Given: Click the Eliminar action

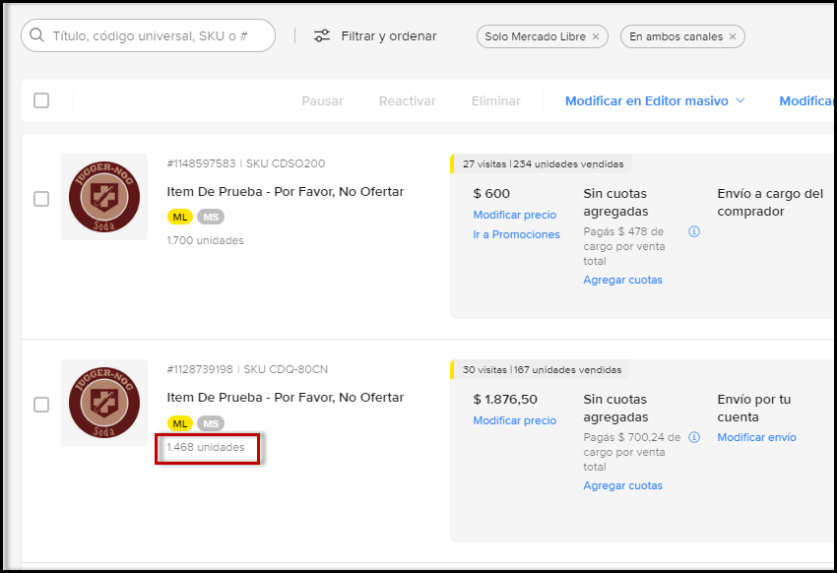Looking at the screenshot, I should coord(496,100).
